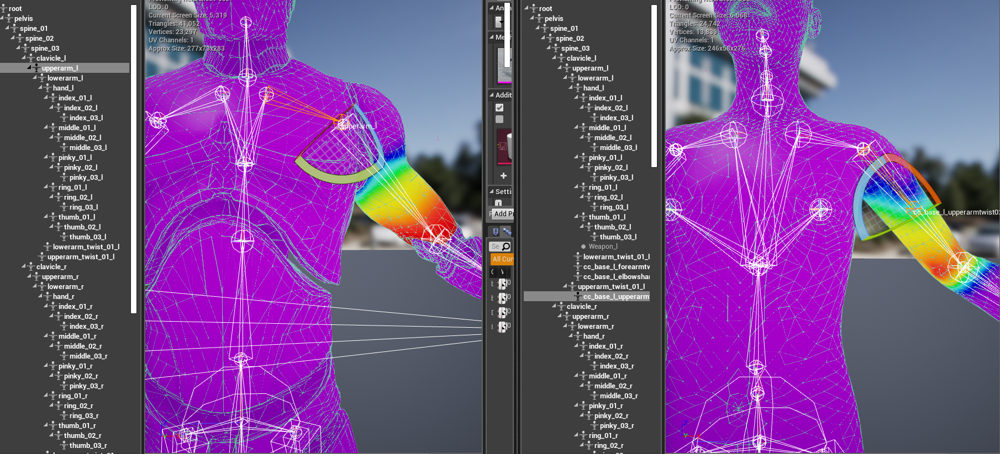Image resolution: width=1000 pixels, height=454 pixels.
Task: Click ring_03_r bone icon in left skeleton tree
Action: (65, 415)
